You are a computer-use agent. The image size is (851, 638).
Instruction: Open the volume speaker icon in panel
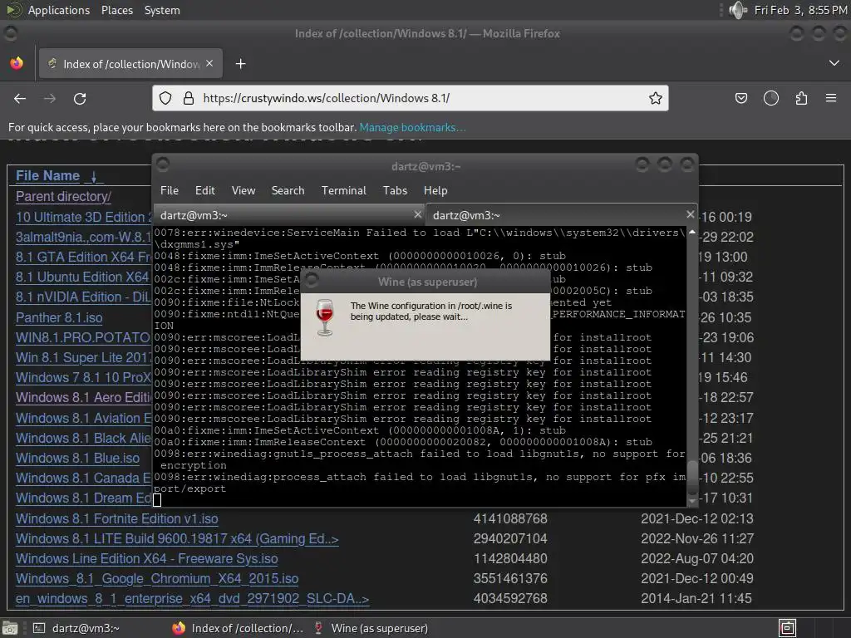coord(738,10)
